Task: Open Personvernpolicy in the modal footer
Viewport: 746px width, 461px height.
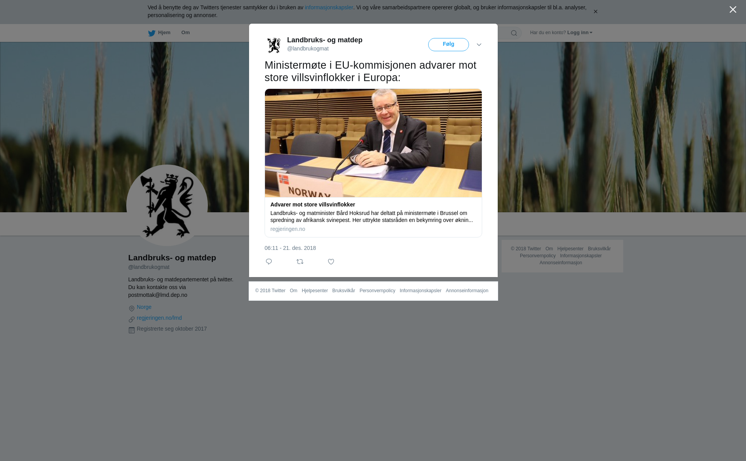Action: [x=377, y=291]
